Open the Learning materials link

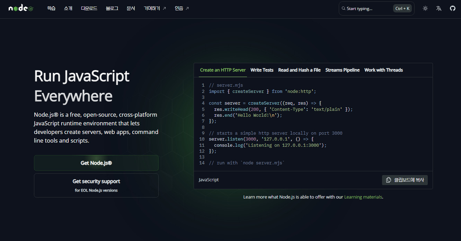(363, 197)
